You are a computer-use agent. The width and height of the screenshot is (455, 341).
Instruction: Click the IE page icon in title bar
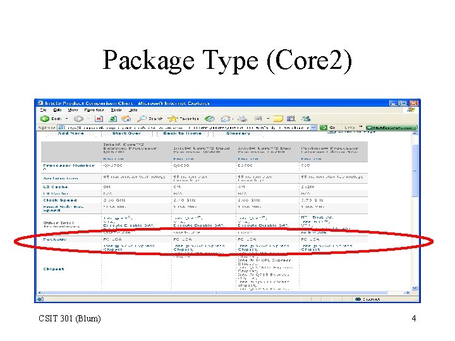coord(40,103)
